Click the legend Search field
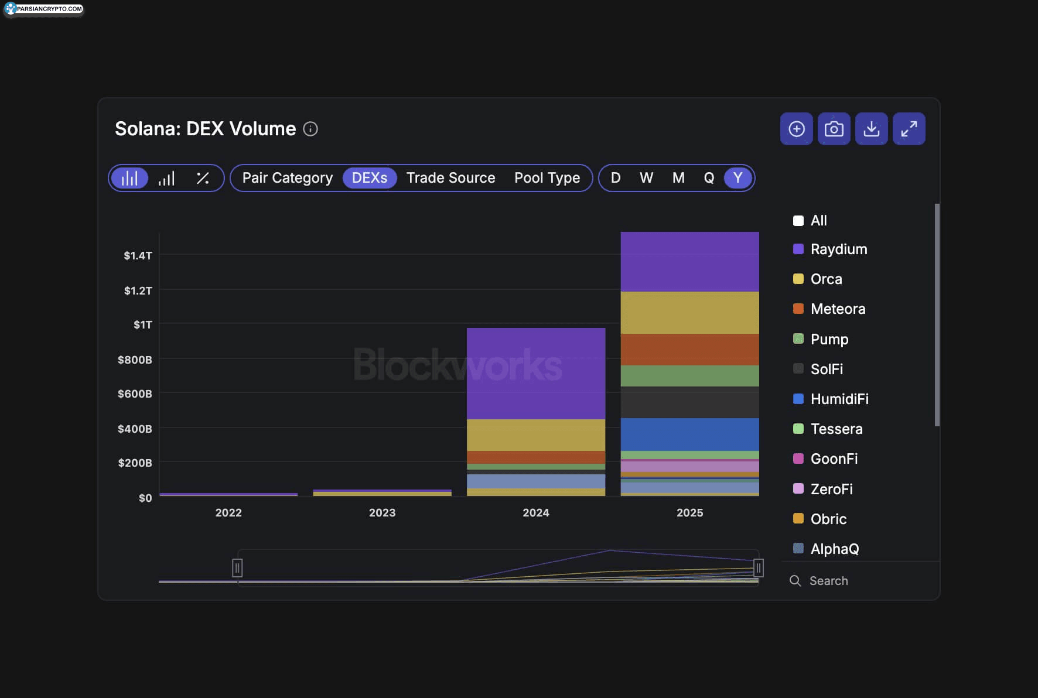Viewport: 1038px width, 698px height. coord(861,580)
